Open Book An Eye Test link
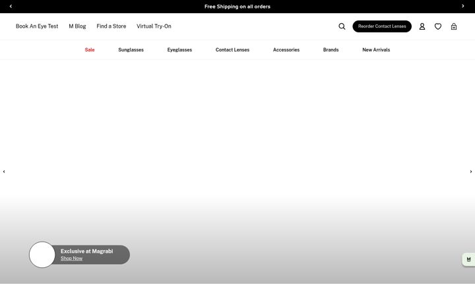This screenshot has height=297, width=475. pyautogui.click(x=37, y=26)
